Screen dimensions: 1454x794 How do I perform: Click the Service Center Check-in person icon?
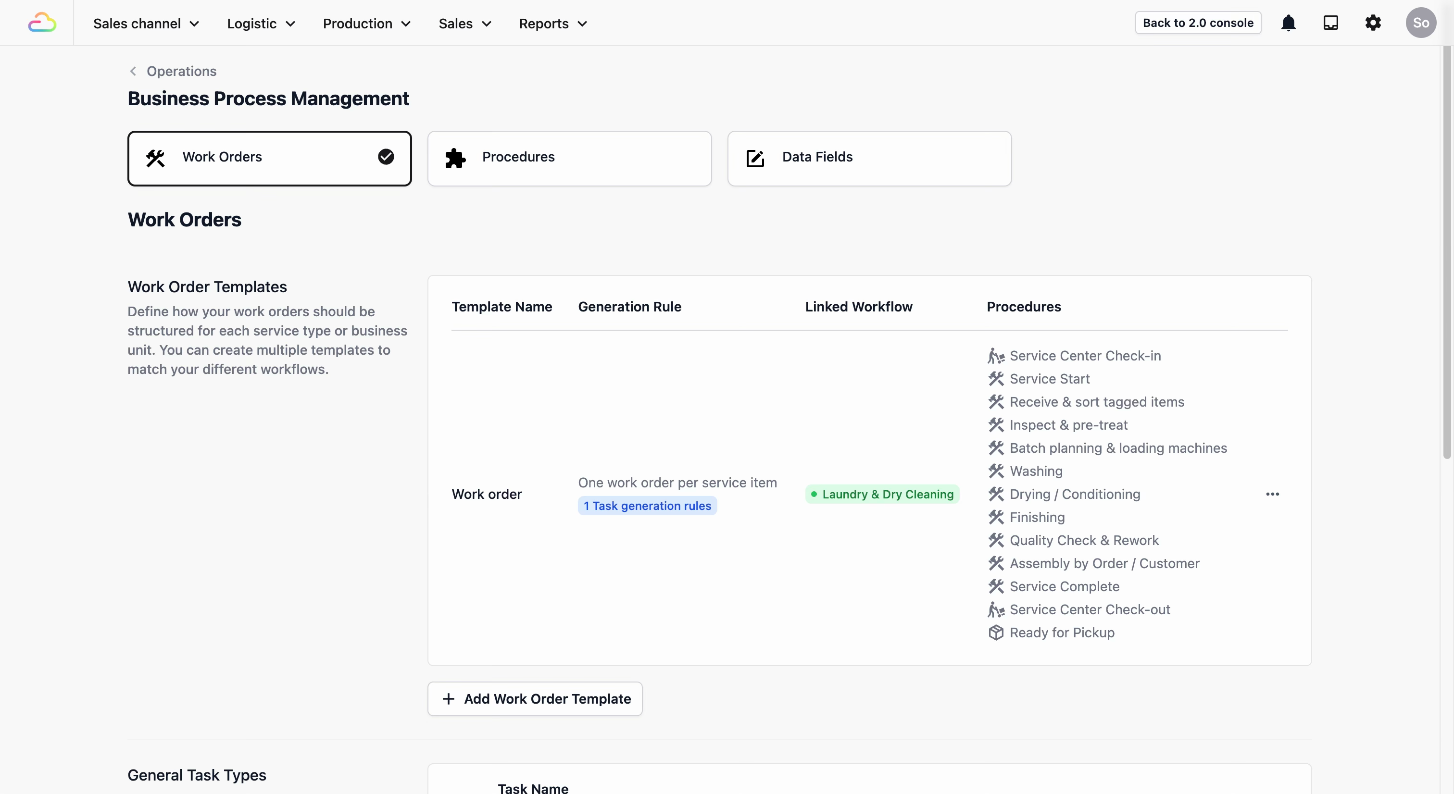pos(996,356)
